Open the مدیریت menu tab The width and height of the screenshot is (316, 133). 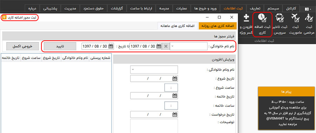point(70,8)
